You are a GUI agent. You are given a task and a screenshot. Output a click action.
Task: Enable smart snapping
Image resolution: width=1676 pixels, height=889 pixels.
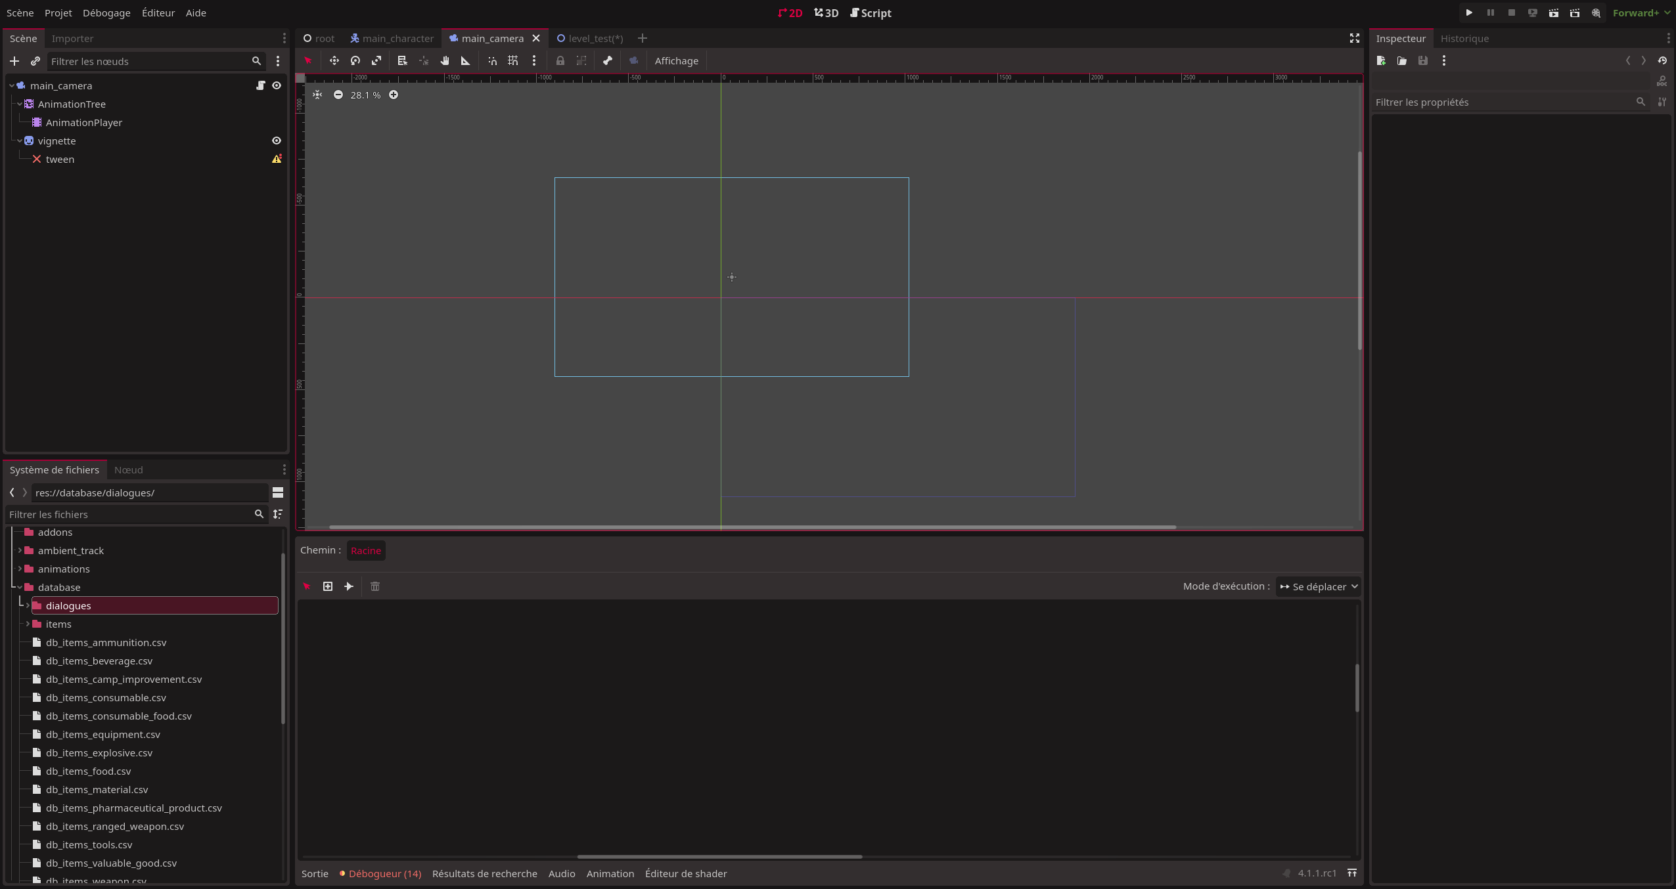pyautogui.click(x=491, y=60)
